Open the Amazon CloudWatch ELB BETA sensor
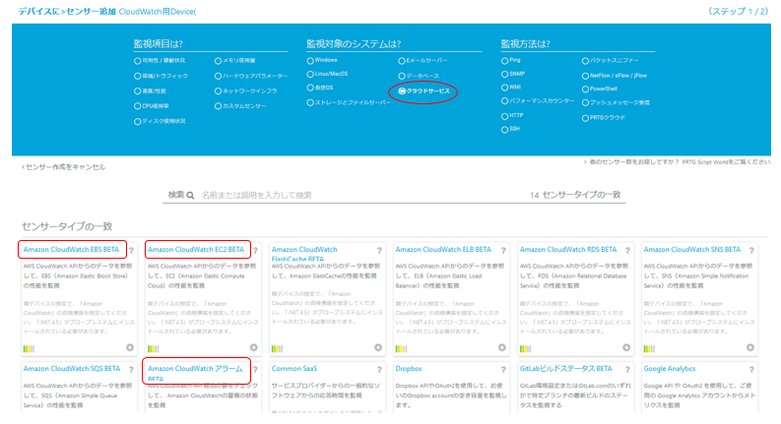781x424 pixels. pos(443,249)
